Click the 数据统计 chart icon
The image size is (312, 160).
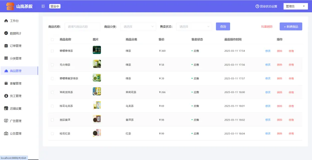point(6,33)
